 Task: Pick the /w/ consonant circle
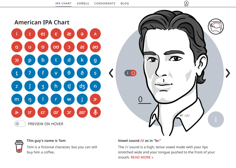click(69, 99)
